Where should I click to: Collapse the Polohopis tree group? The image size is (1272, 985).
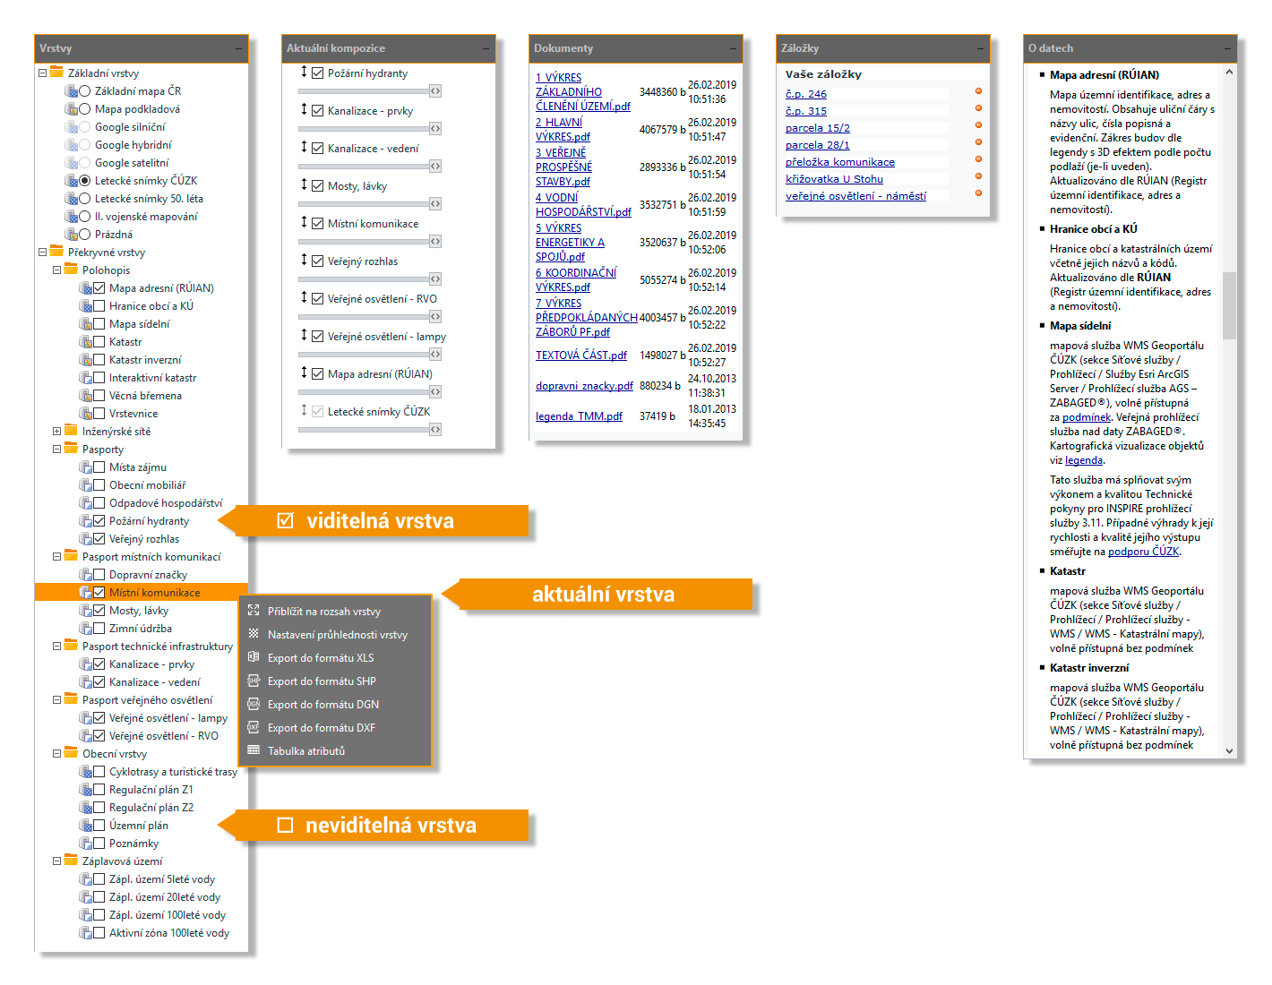point(56,270)
